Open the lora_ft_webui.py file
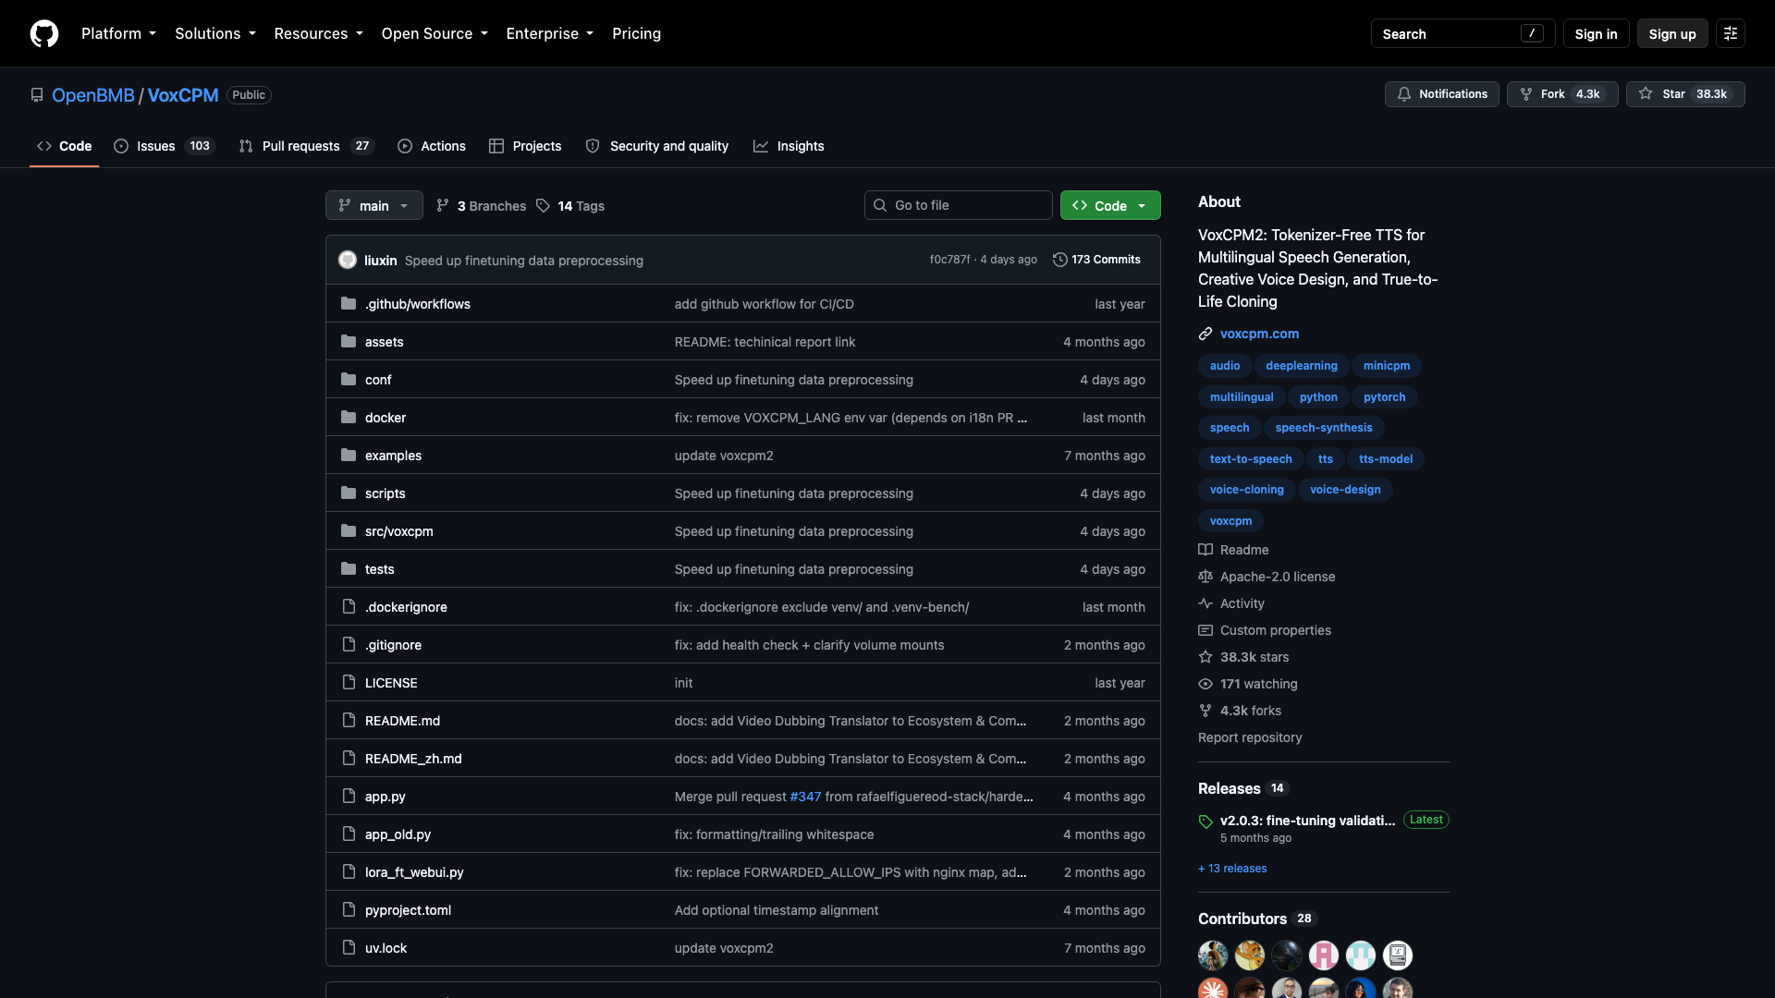The width and height of the screenshot is (1775, 998). pos(414,872)
